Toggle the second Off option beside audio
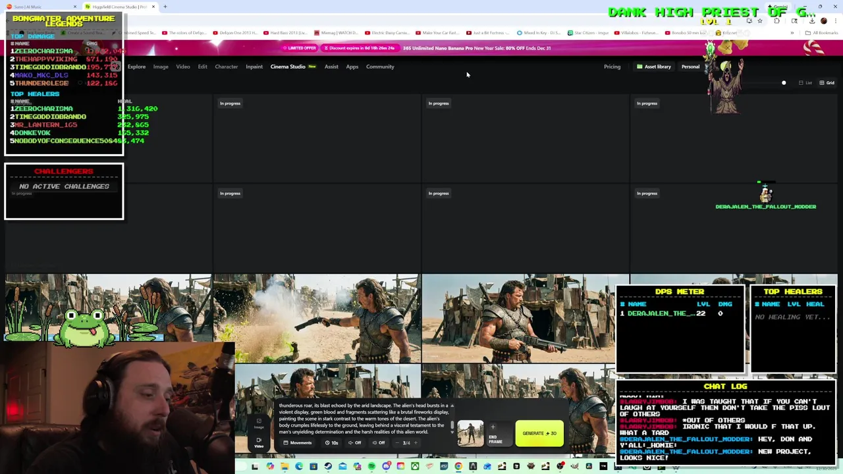The height and width of the screenshot is (474, 843). [x=378, y=442]
